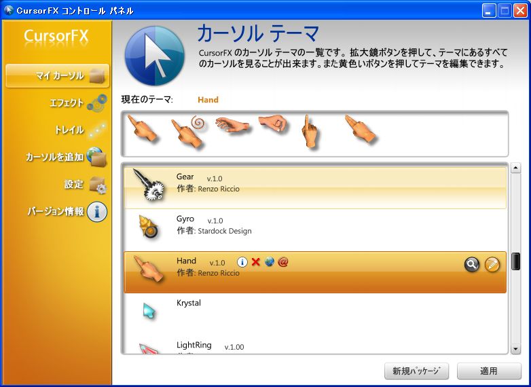Click the first pointing-hand preview cursor
Screen dimensions: 531x387
coord(142,128)
